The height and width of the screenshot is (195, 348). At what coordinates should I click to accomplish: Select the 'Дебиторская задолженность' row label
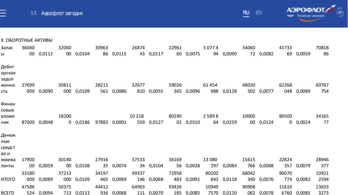click(8, 79)
